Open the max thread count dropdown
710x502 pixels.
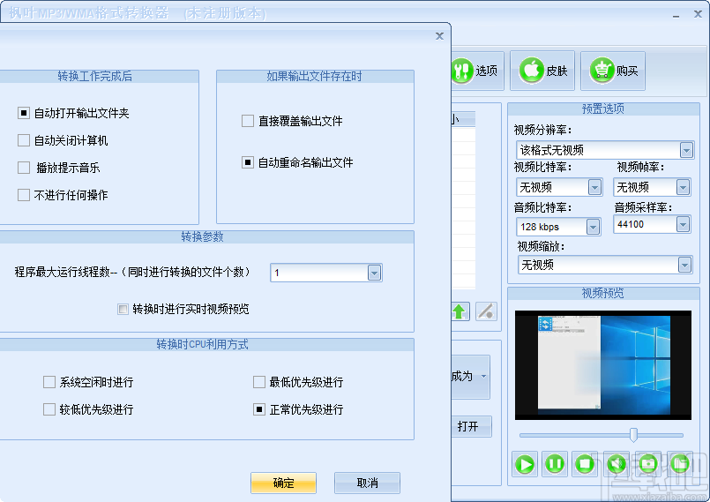click(x=374, y=273)
